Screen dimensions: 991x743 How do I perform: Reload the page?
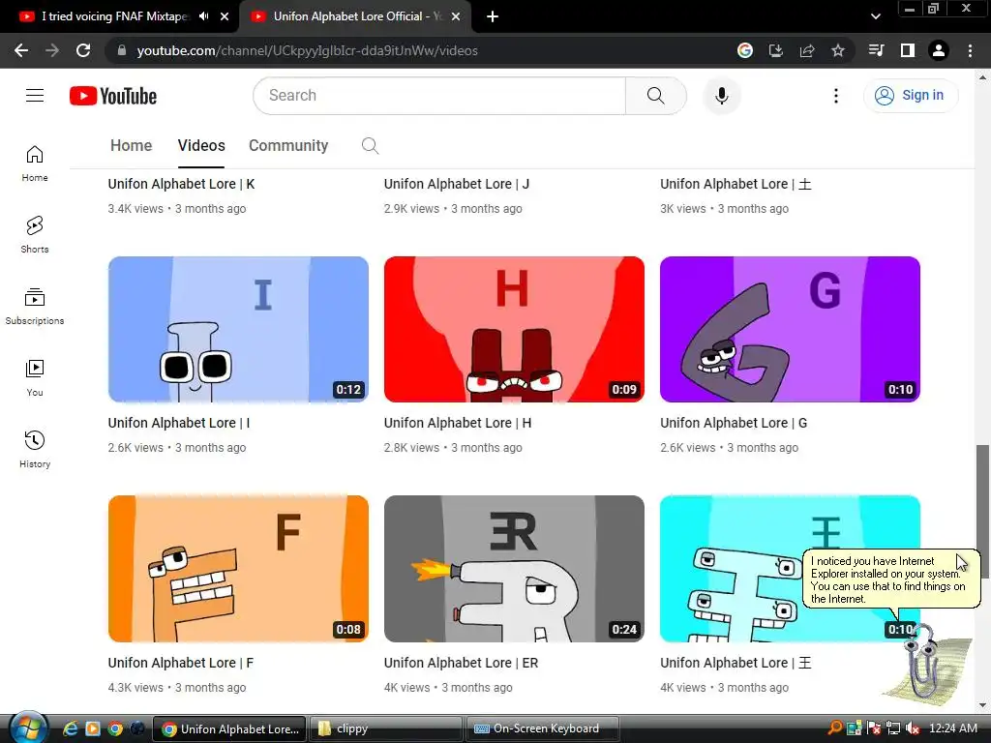[83, 50]
